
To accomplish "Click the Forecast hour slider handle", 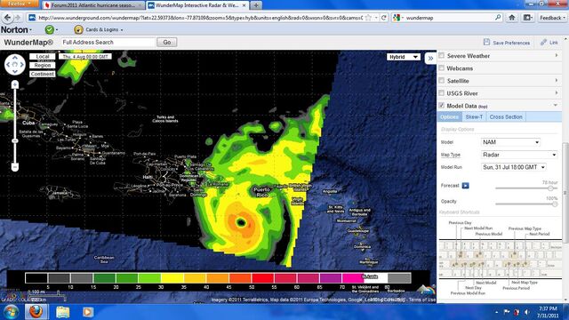I will pyautogui.click(x=550, y=188).
